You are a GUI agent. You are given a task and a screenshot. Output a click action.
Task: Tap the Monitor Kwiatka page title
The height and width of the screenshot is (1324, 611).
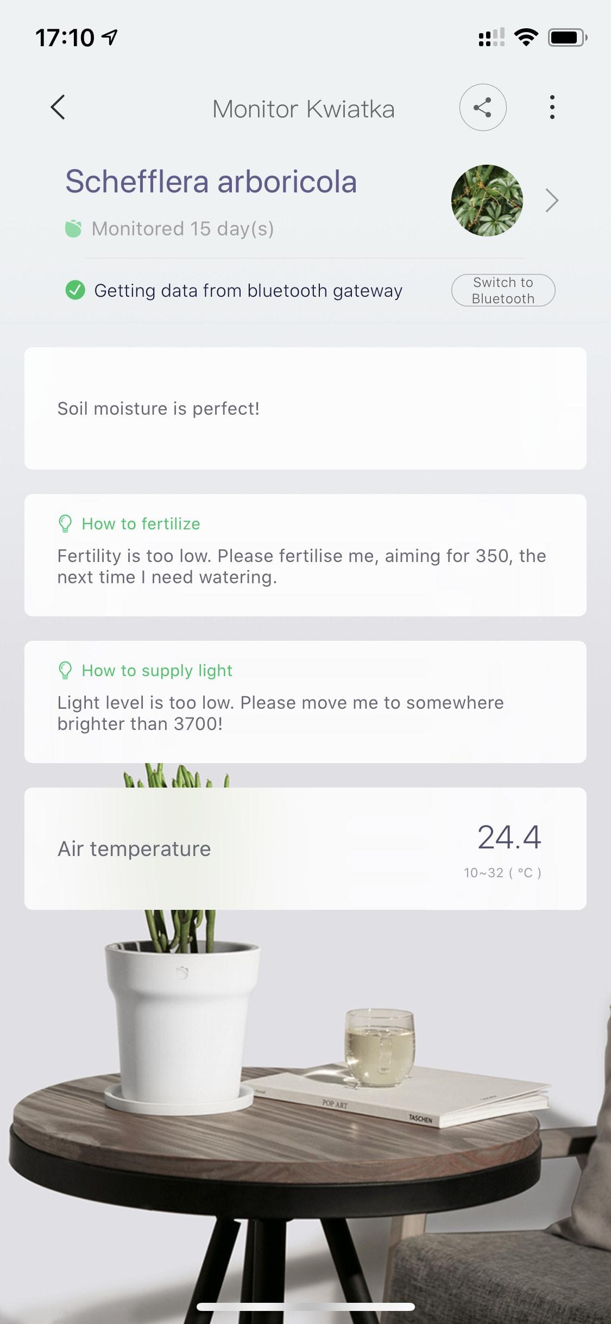coord(303,109)
